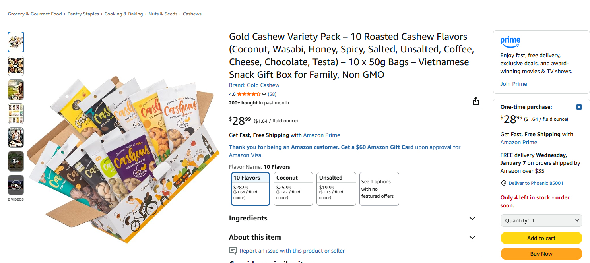Open the Quantity dropdown

point(541,220)
